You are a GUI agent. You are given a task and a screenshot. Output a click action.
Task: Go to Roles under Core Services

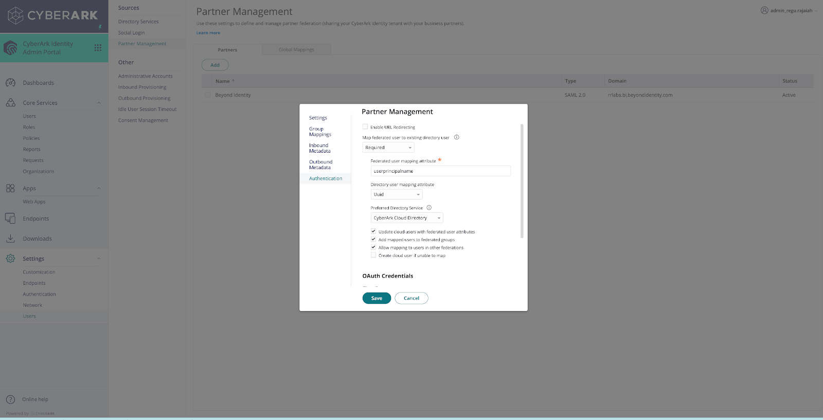point(29,127)
